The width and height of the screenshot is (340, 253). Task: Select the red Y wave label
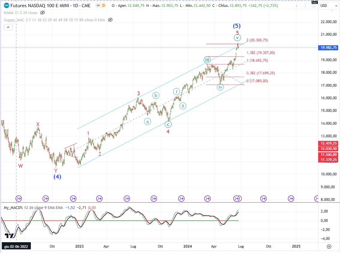[56, 171]
